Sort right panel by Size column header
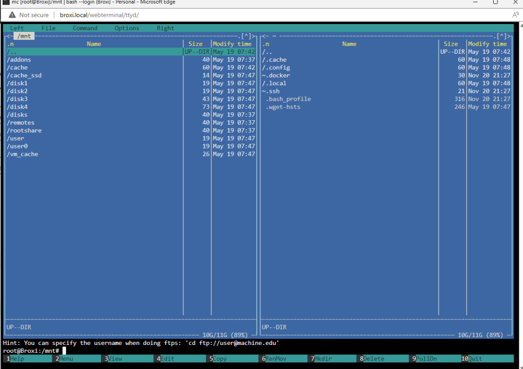Screen dimensions: 523x369 click(x=451, y=44)
